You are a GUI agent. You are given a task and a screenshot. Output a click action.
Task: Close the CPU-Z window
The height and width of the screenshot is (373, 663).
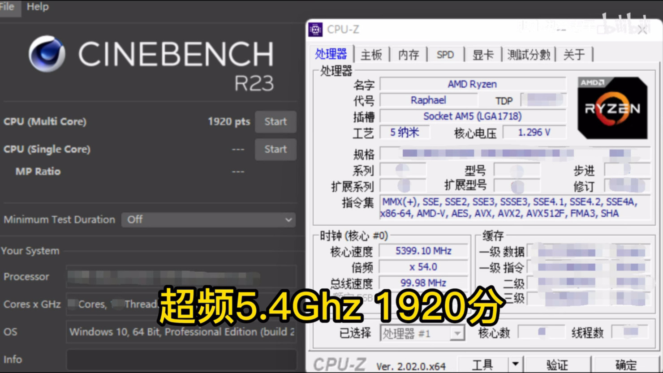[642, 30]
